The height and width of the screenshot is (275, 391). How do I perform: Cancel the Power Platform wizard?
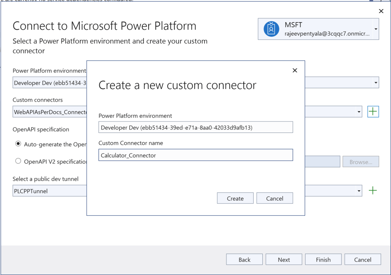(362, 259)
